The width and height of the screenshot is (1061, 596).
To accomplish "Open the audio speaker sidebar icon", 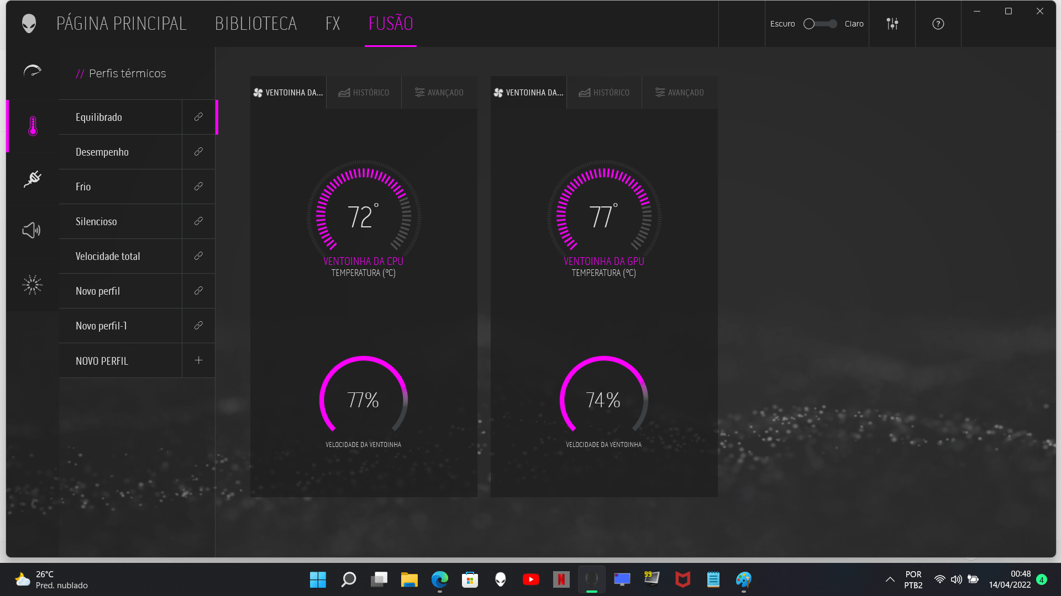I will (31, 230).
